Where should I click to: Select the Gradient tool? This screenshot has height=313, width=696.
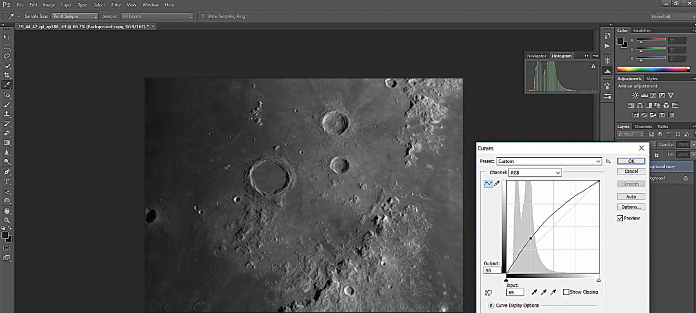(7, 142)
